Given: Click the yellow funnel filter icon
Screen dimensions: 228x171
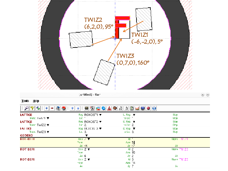Looking at the screenshot, I should click(32, 108).
